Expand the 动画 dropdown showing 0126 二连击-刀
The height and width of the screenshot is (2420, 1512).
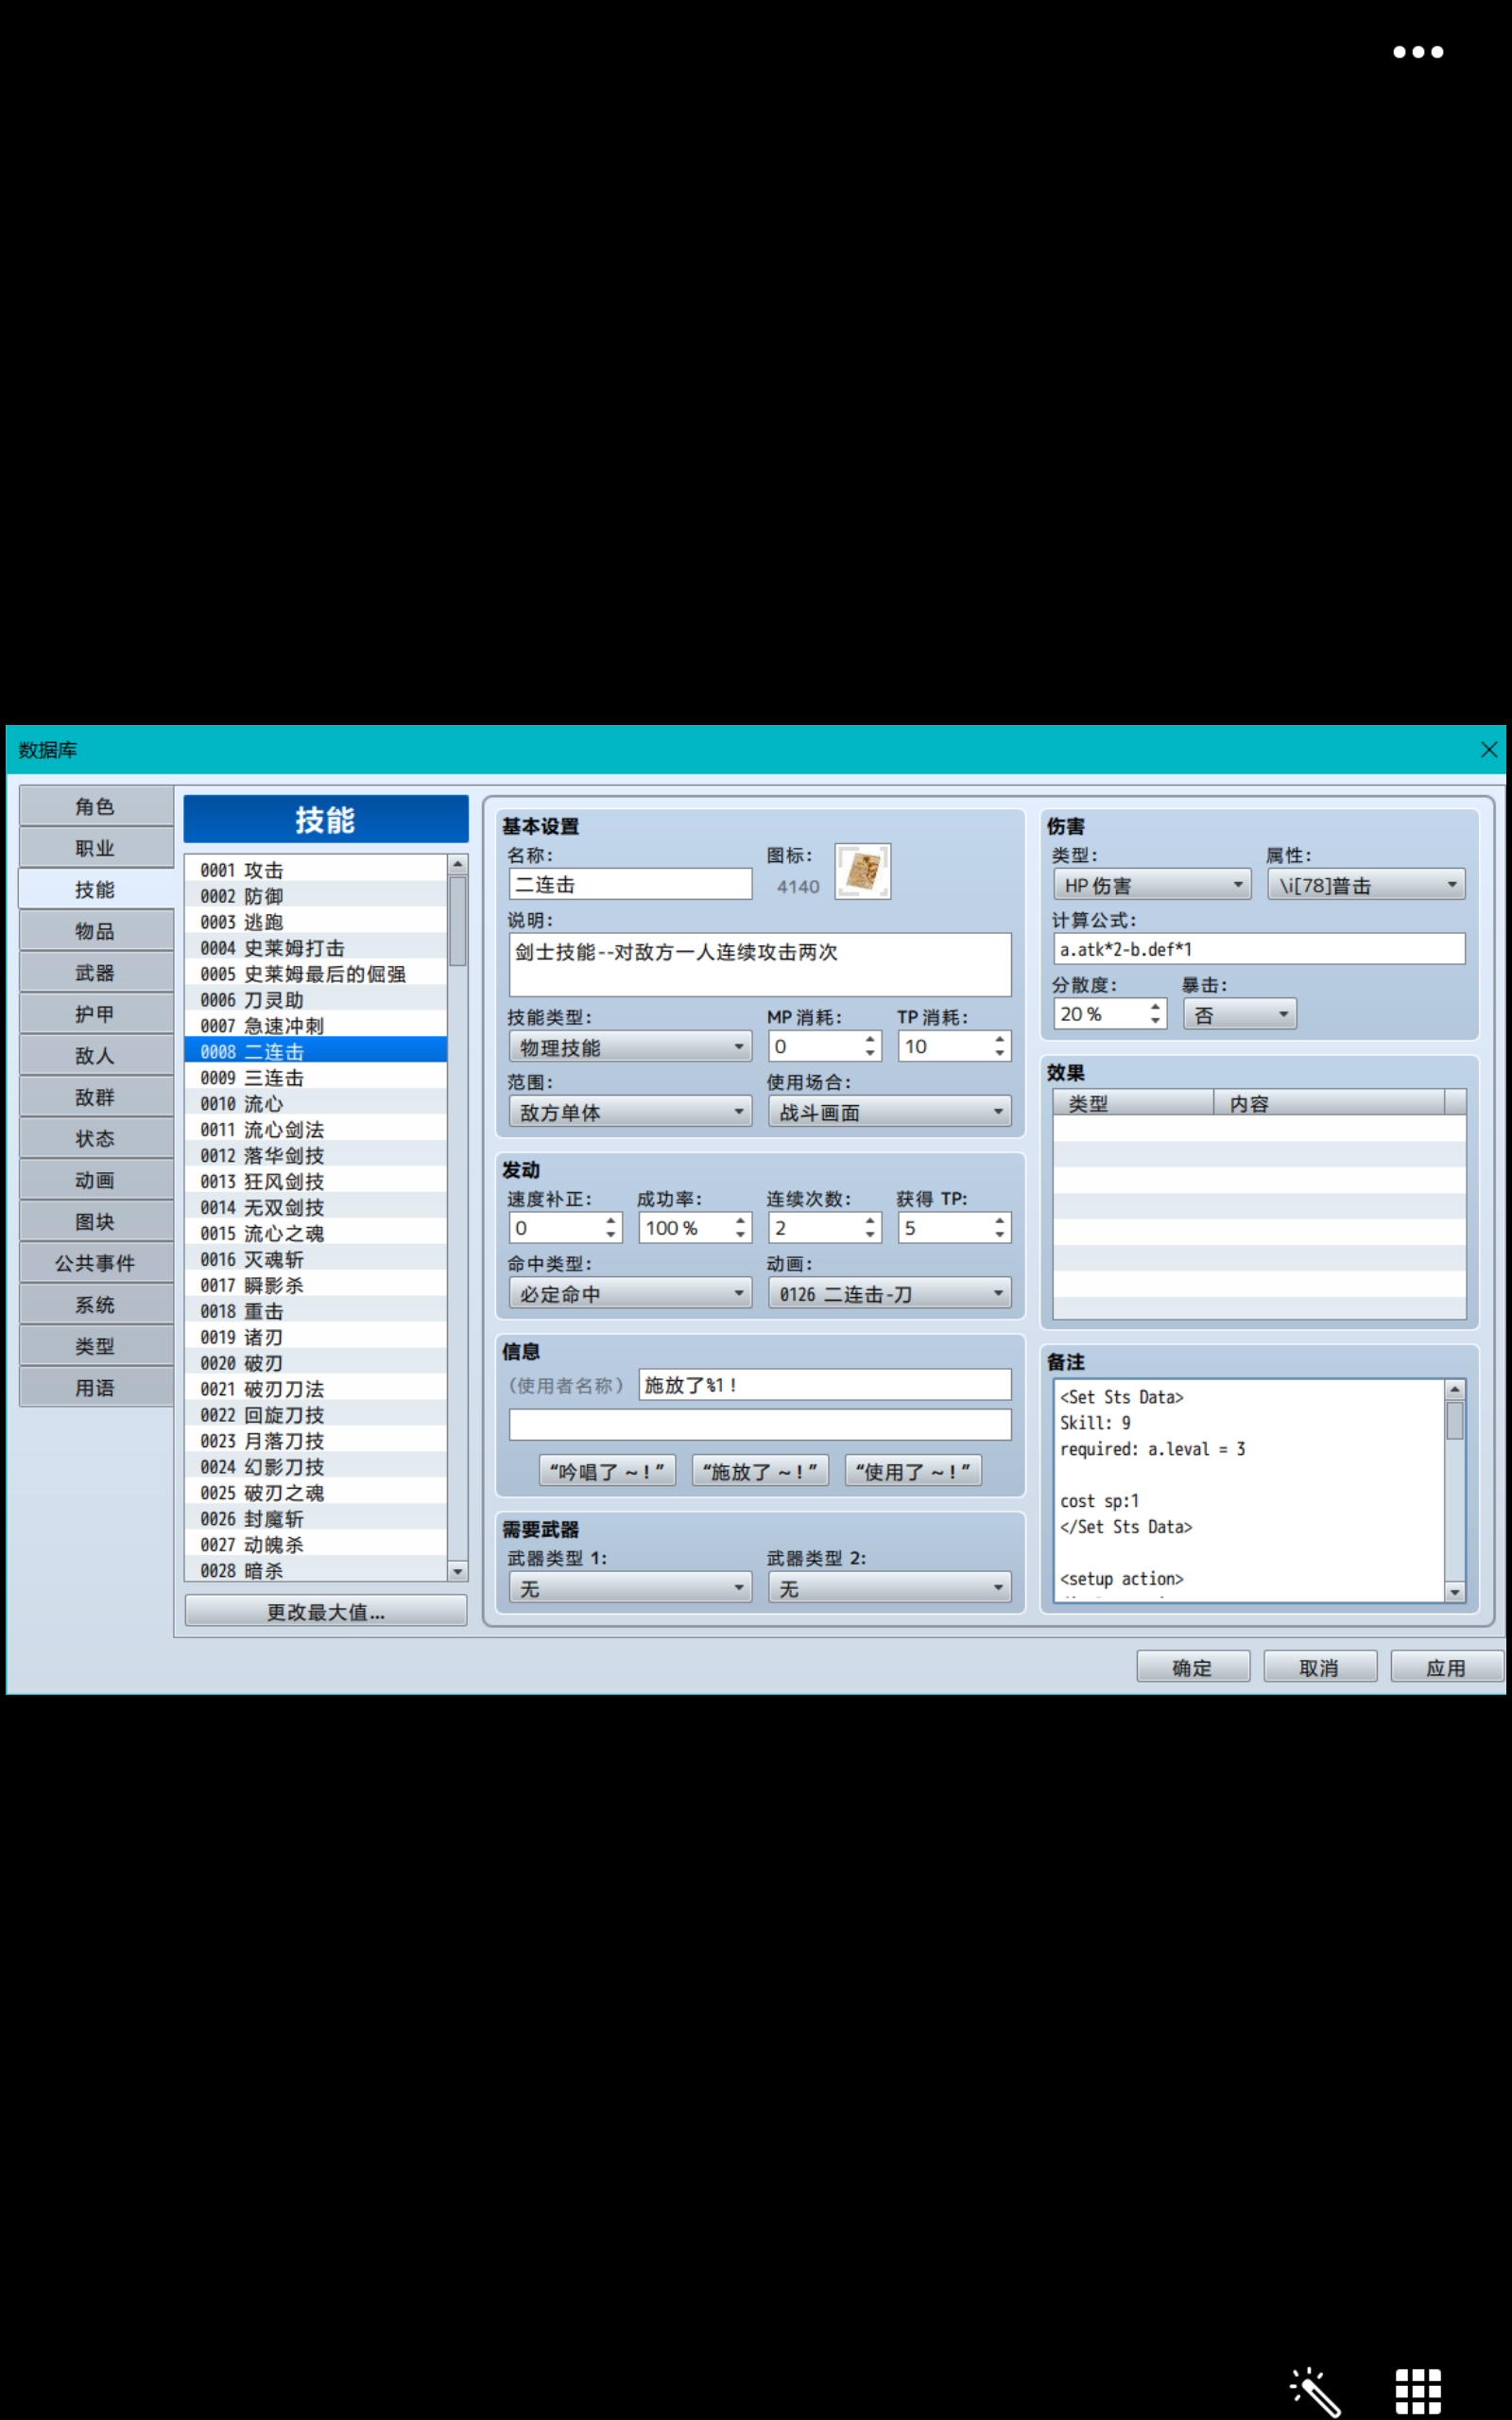(889, 1293)
